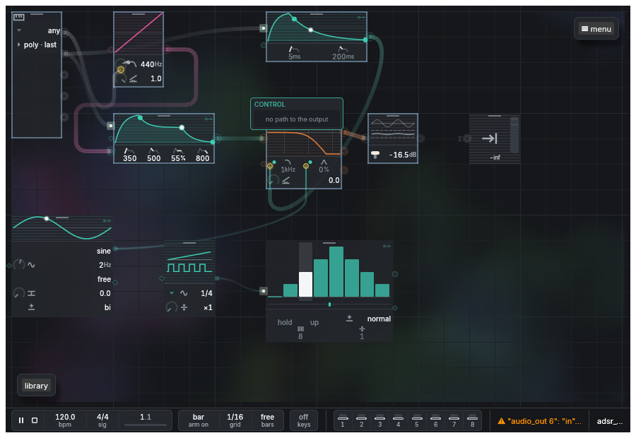Click the fader icon beside -16.5dB
636x438 pixels.
[x=375, y=155]
